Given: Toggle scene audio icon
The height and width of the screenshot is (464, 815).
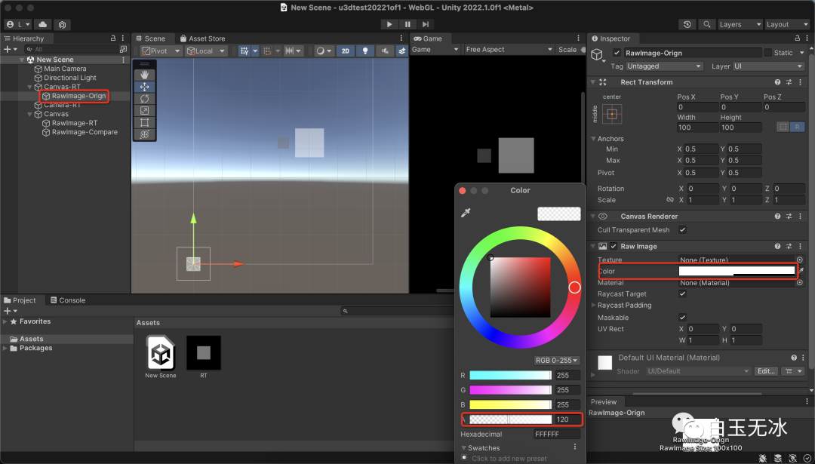Looking at the screenshot, I should [x=385, y=51].
